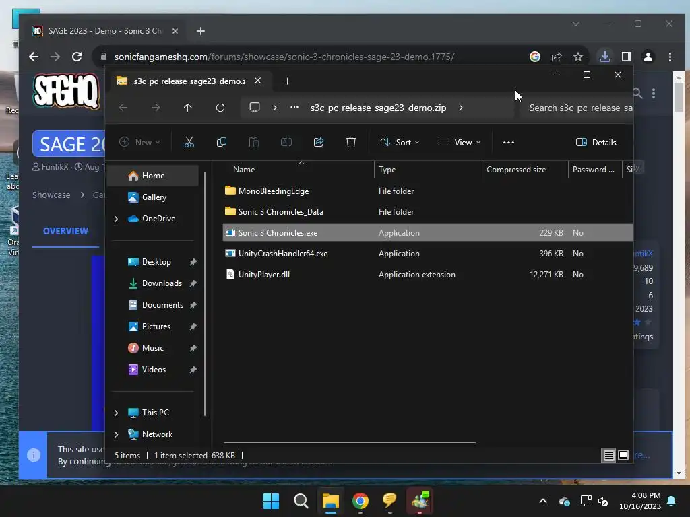The image size is (690, 517).
Task: Sort by Password column header
Action: (594, 170)
